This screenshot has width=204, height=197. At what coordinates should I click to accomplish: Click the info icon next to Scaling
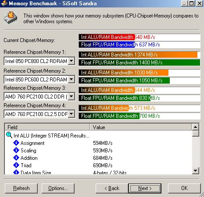pos(16,150)
